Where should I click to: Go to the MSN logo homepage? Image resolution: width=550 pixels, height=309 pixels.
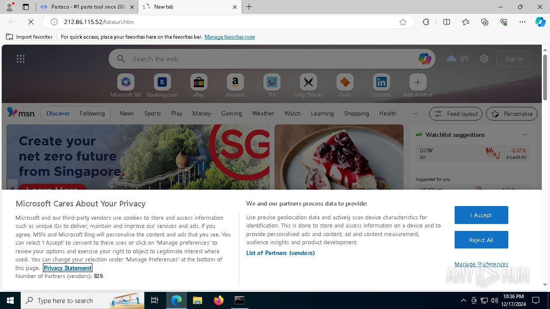coord(21,113)
